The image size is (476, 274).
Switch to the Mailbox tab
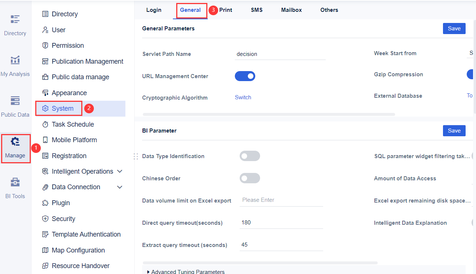[x=291, y=10]
